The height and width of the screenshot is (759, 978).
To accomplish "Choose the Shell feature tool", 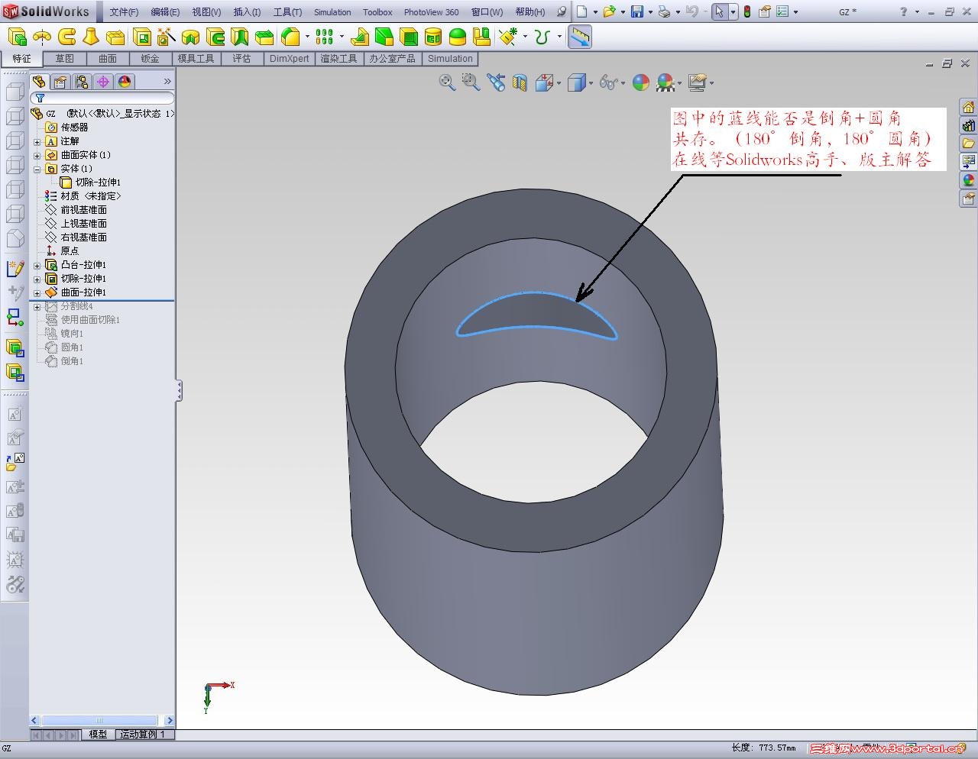I will click(409, 37).
